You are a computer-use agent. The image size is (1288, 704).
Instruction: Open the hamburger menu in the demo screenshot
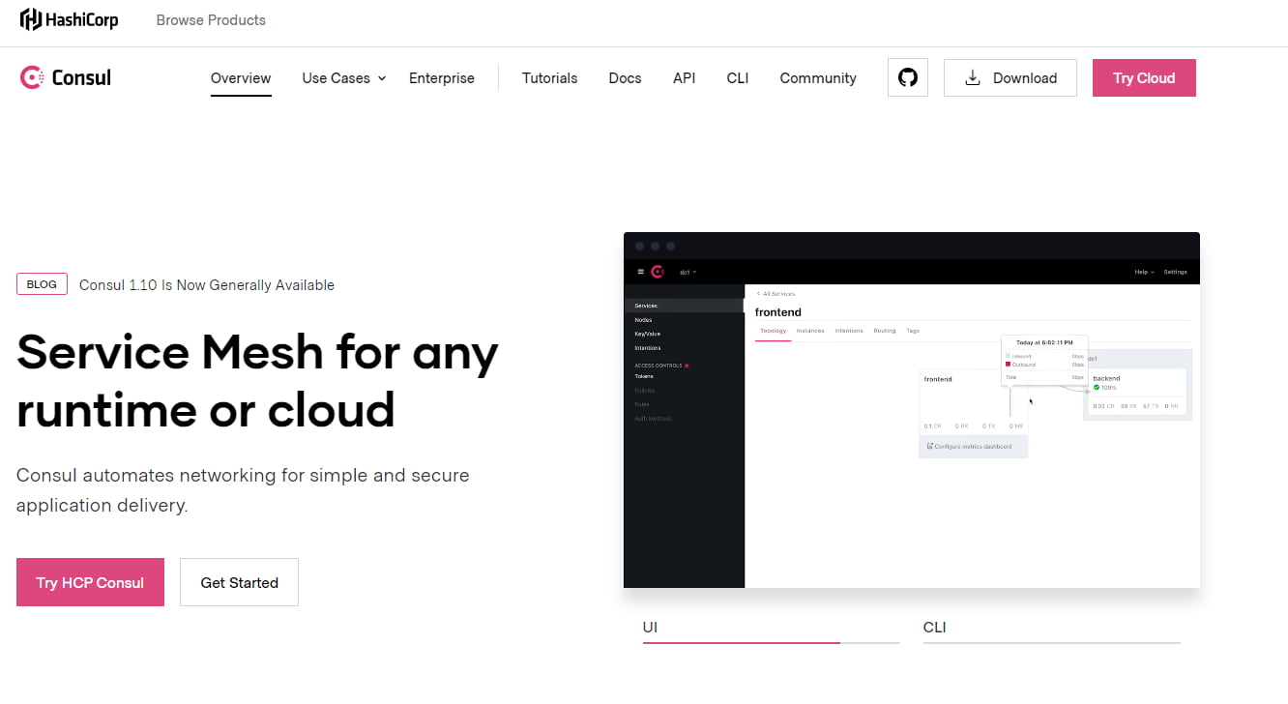coord(640,272)
